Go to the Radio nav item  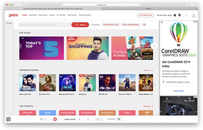52,15
